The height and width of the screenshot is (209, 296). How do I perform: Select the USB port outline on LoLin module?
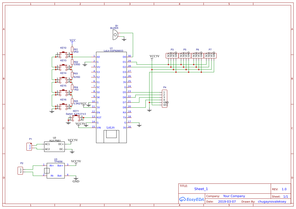pos(111,136)
